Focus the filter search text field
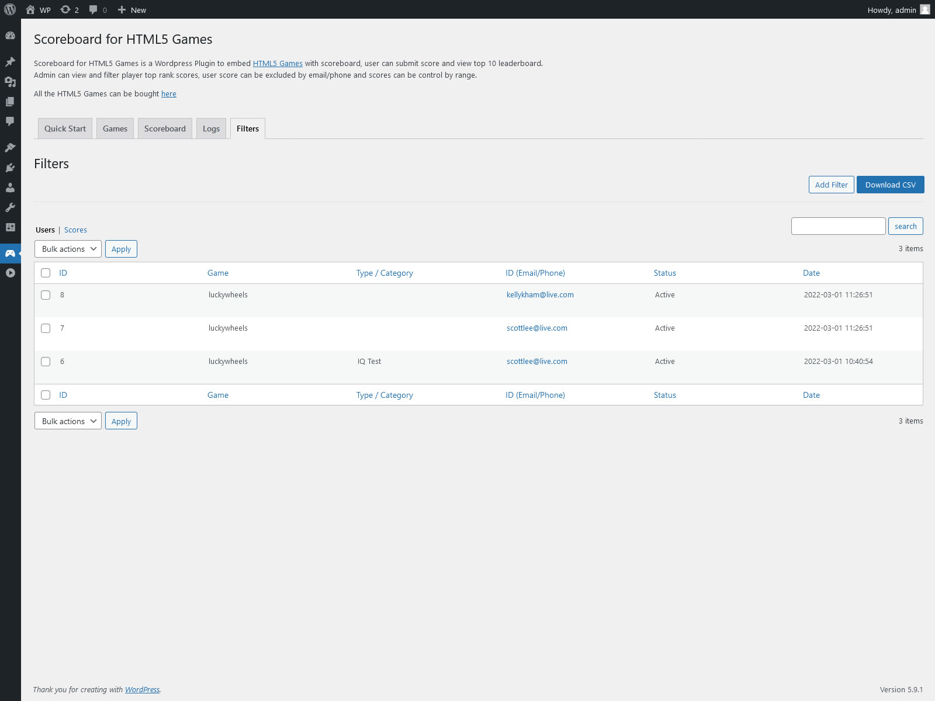This screenshot has height=701, width=935. pos(838,226)
